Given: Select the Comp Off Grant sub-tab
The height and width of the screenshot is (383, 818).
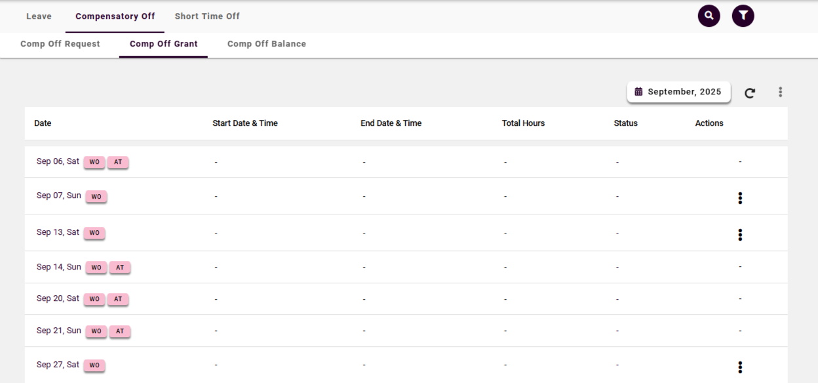Looking at the screenshot, I should point(163,44).
